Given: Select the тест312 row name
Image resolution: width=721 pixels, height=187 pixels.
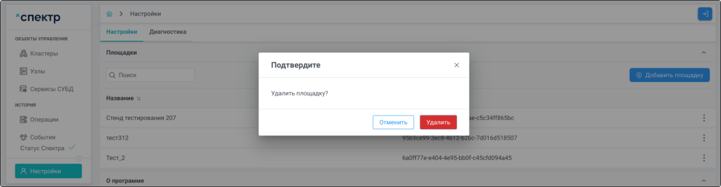Looking at the screenshot, I should click(117, 138).
